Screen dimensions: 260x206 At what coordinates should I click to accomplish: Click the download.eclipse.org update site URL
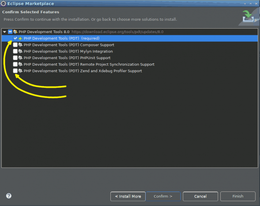tap(117, 32)
